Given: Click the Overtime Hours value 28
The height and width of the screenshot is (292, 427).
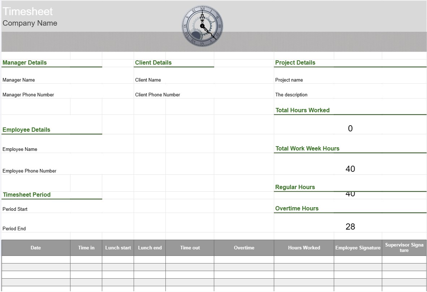Looking at the screenshot, I should 349,226.
